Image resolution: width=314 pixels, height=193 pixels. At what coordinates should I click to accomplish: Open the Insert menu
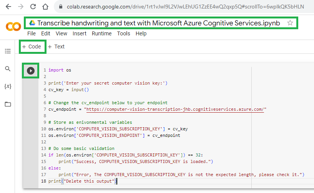80,33
